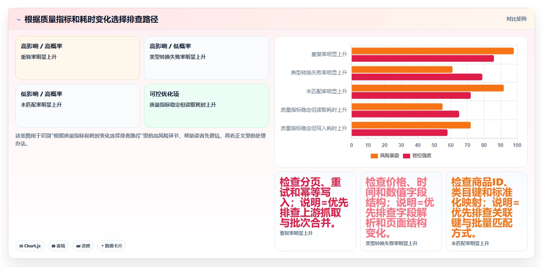Select the 高影响 / 高概率 card
The width and height of the screenshot is (543, 267).
point(77,58)
